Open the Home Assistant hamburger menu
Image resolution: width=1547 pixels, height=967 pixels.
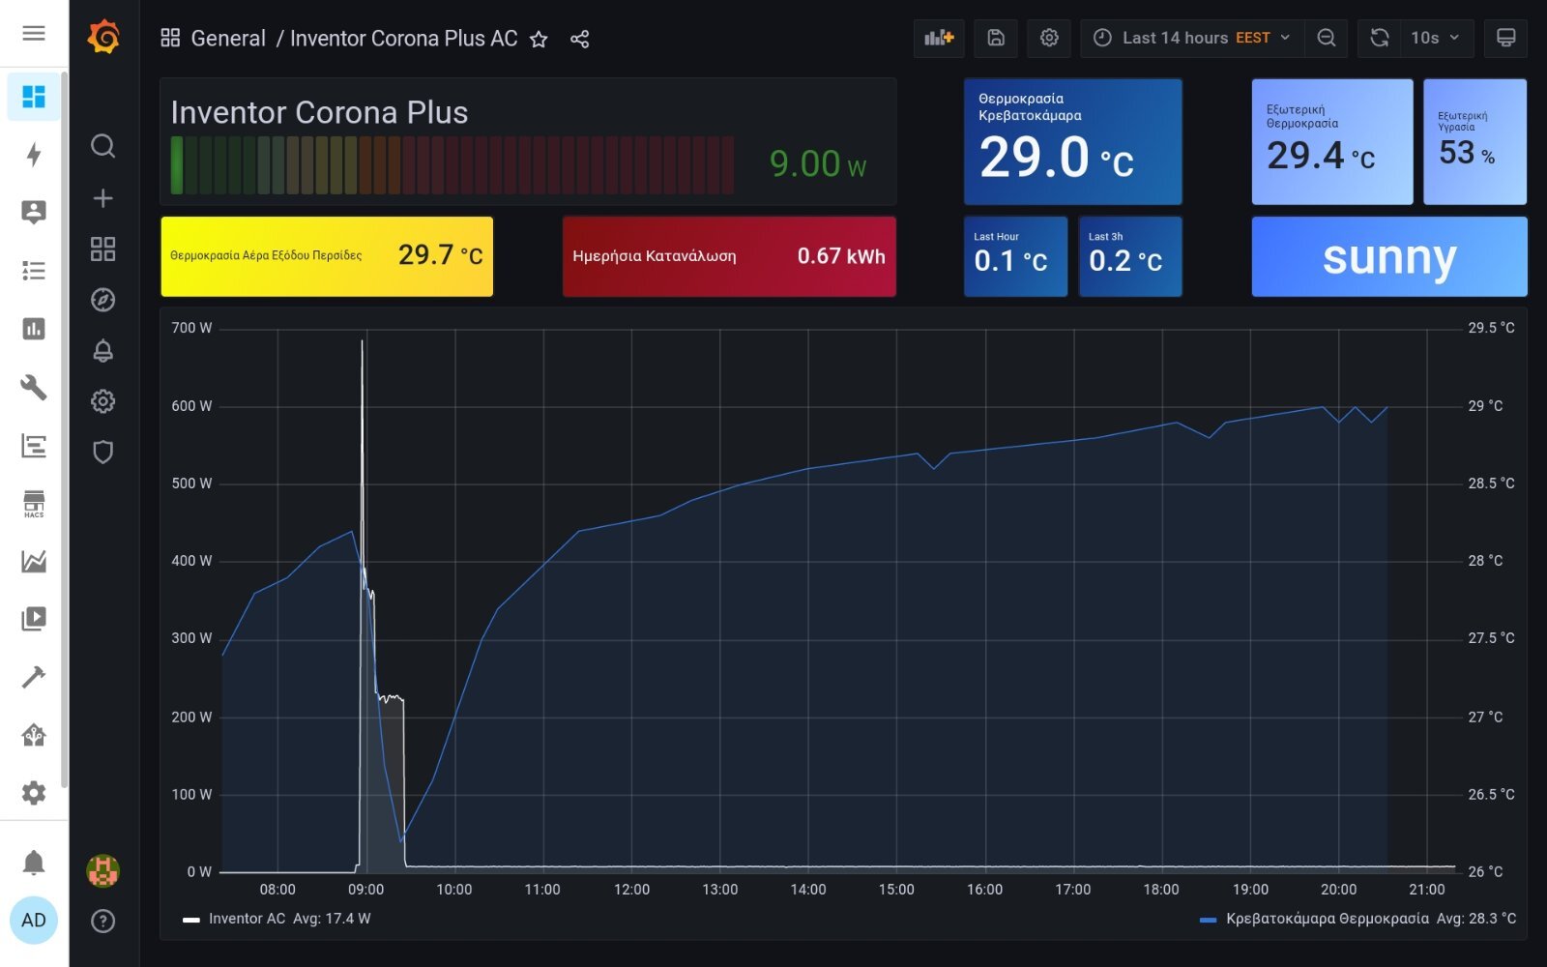pos(34,34)
